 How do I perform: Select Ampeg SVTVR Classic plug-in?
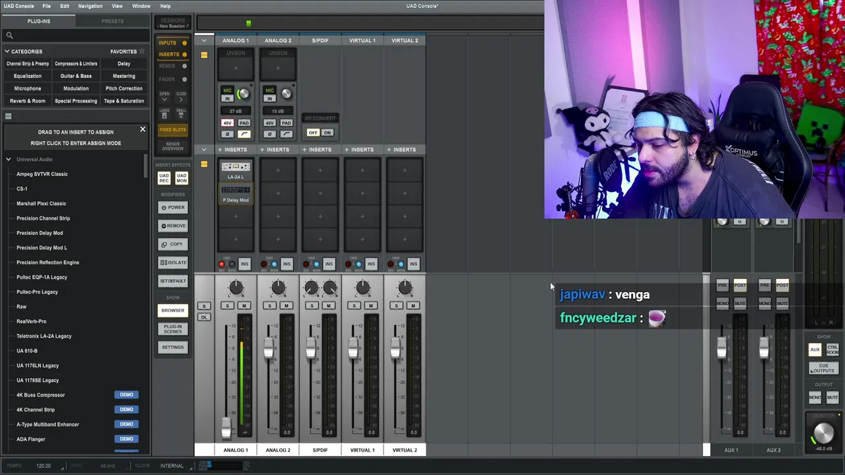click(x=42, y=174)
